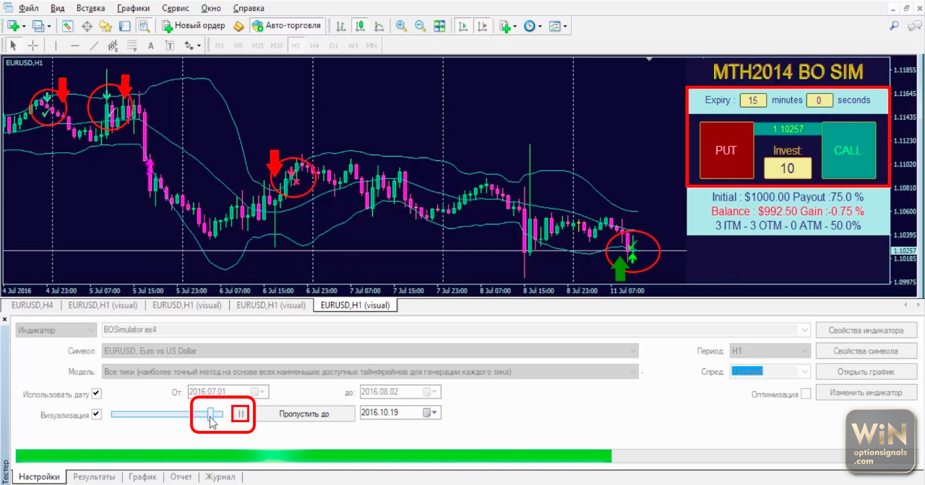Open the 'Графики' menu
This screenshot has width=925, height=485.
[x=133, y=8]
